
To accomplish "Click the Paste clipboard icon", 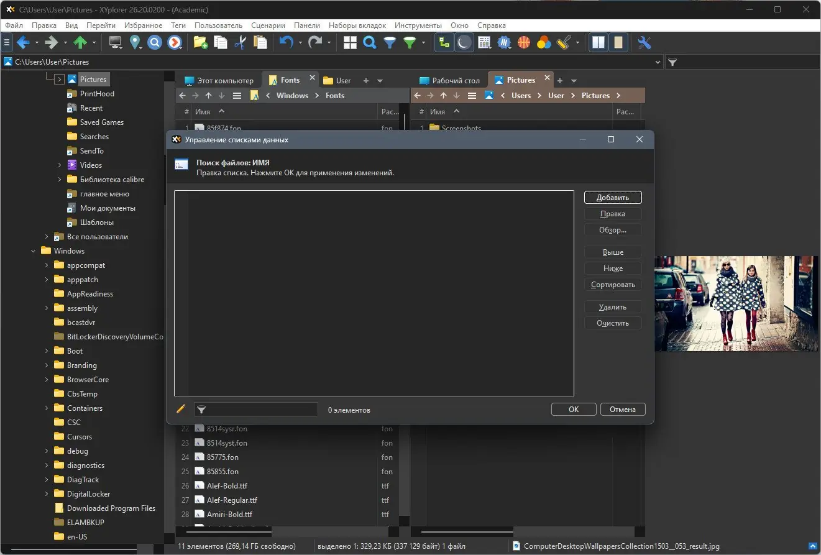I will tap(260, 42).
